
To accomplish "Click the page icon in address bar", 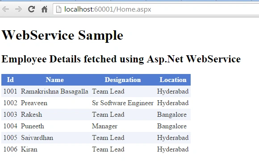I will click(x=58, y=9).
